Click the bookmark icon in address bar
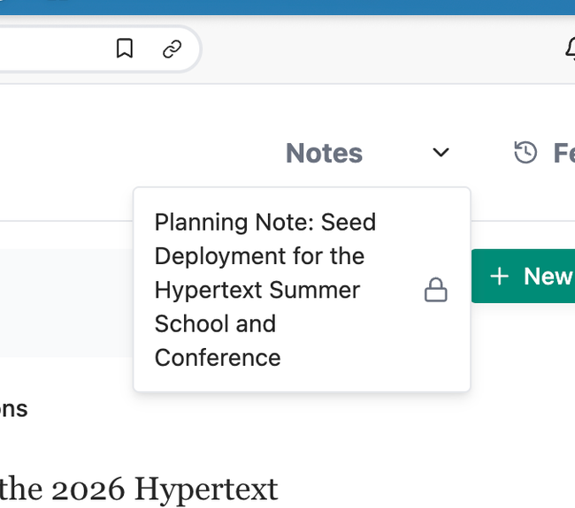575x508 pixels. coord(125,49)
